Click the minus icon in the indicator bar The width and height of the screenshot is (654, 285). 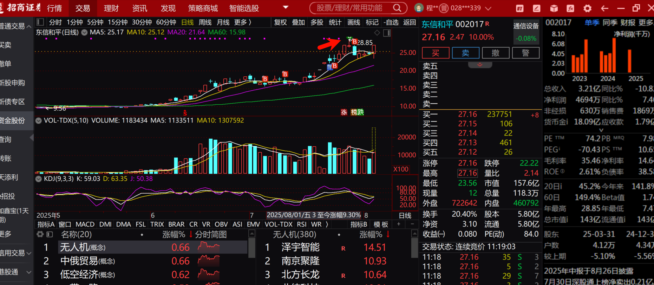click(x=412, y=224)
